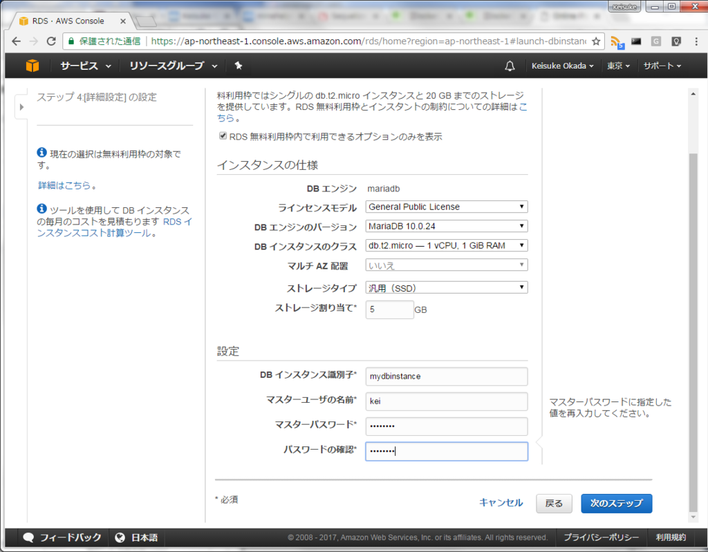The width and height of the screenshot is (708, 552).
Task: Reload the page with refresh icon
Action: point(51,41)
